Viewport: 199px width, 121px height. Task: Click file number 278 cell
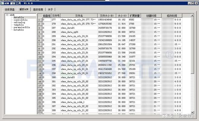click(56, 24)
